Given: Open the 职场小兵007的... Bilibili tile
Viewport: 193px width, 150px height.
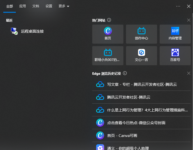Looking at the screenshot, I should (108, 56).
